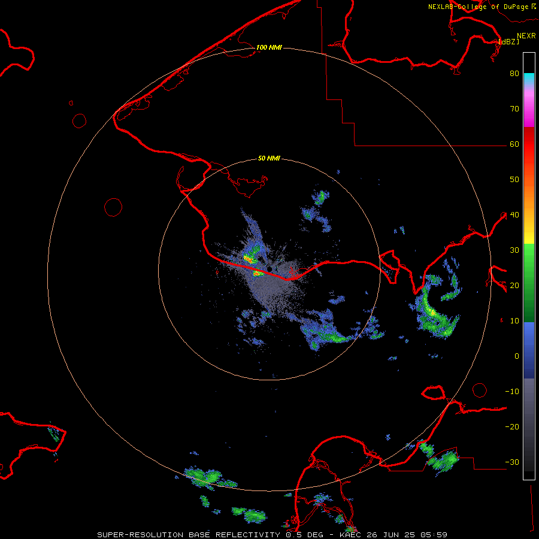Image resolution: width=539 pixels, height=539 pixels.
Task: Click the [dBZ] unit label
Action: [508, 42]
